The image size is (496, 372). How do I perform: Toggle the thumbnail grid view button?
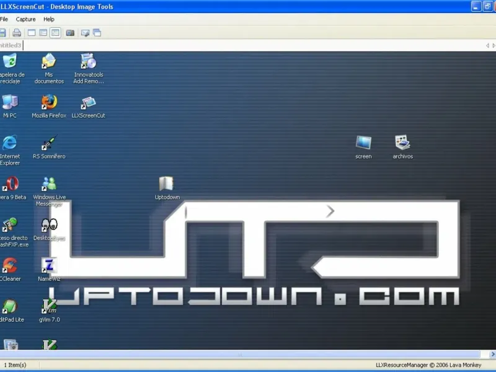pyautogui.click(x=55, y=33)
